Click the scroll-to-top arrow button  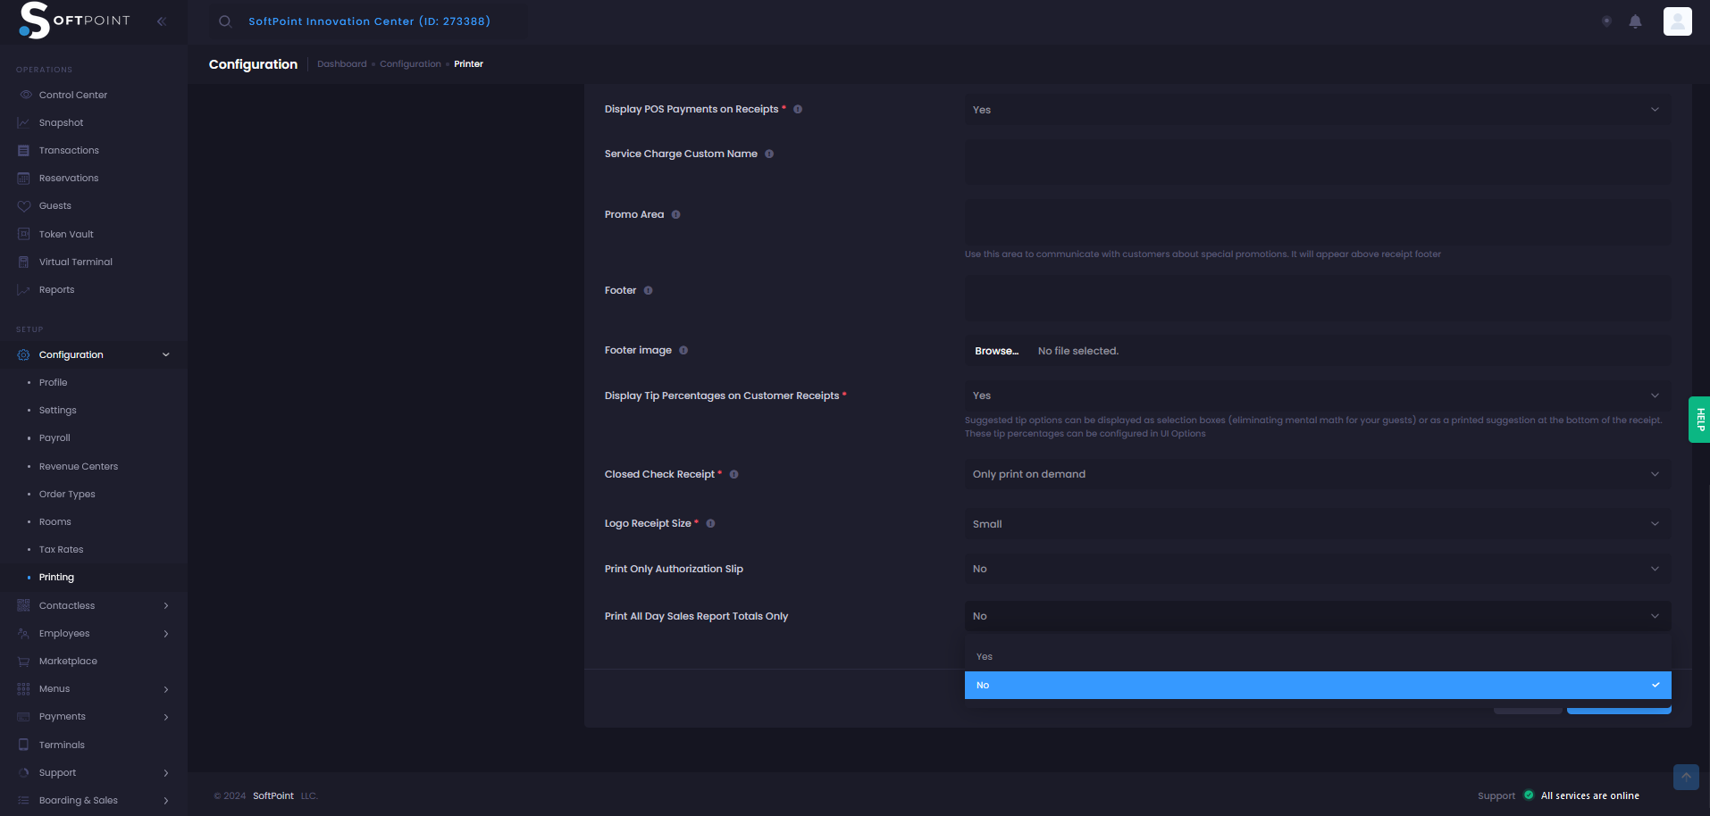(1686, 777)
